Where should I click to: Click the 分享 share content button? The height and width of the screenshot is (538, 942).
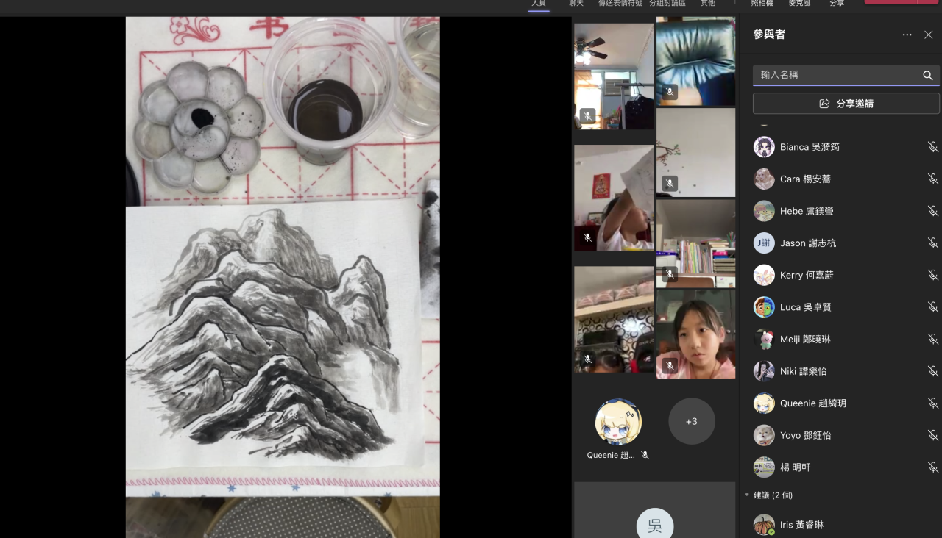(837, 4)
